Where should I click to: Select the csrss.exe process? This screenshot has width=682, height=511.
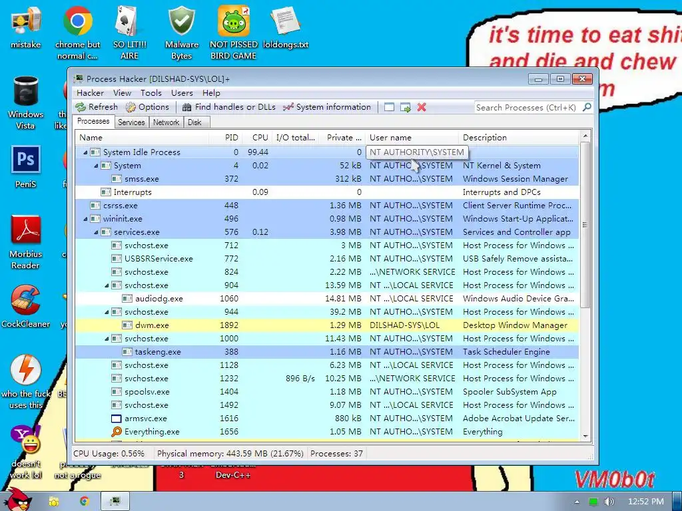(326, 206)
